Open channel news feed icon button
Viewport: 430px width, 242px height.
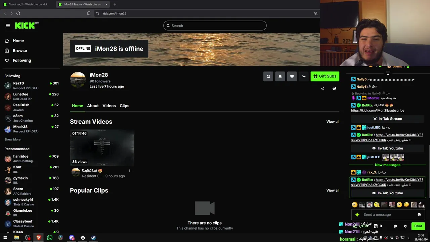coord(268,76)
